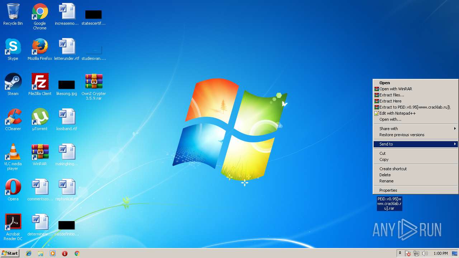This screenshot has height=258, width=459.
Task: Select the VLC media player icon
Action: 13,157
